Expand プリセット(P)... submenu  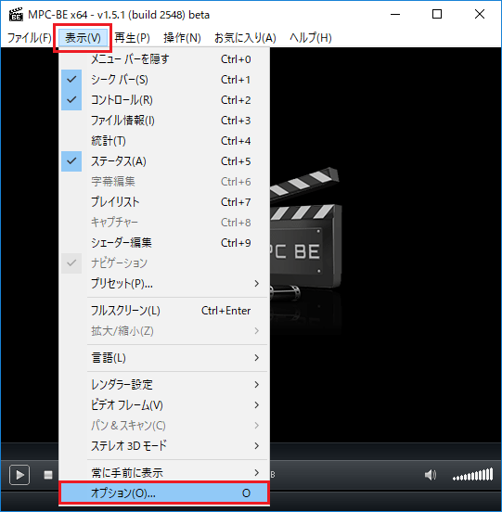(164, 284)
